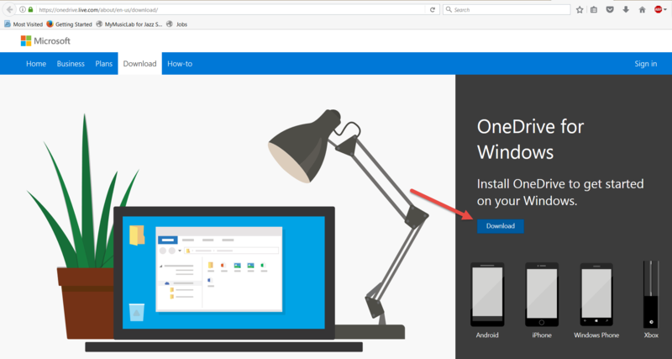Select the Android phone thumbnail
This screenshot has width=672, height=359.
(487, 296)
